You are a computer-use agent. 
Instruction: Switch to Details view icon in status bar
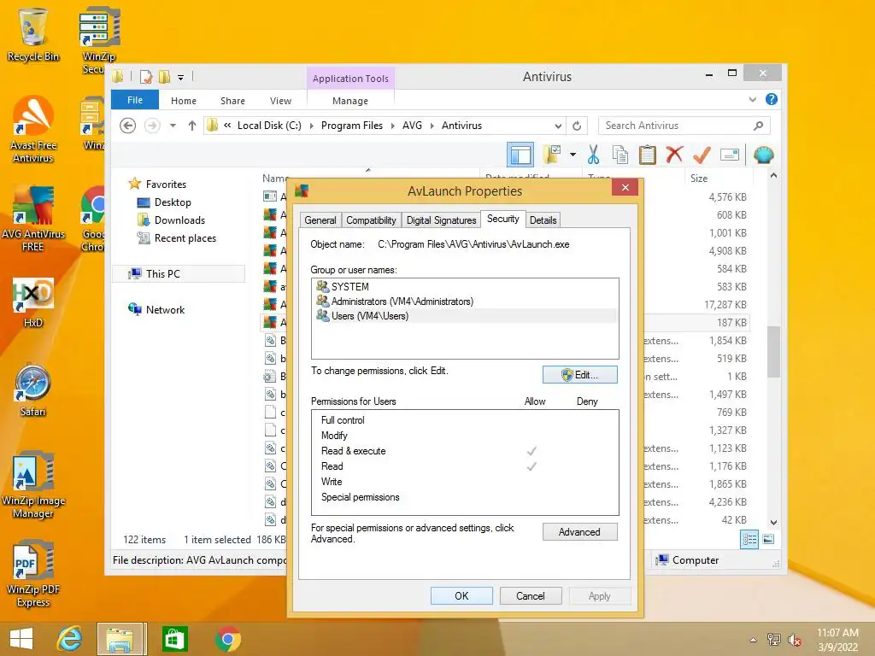tap(749, 540)
